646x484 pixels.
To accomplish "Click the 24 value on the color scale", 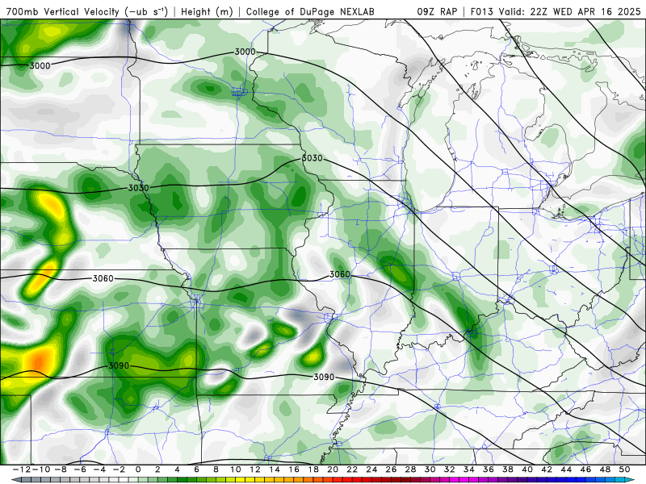I will tap(371, 469).
